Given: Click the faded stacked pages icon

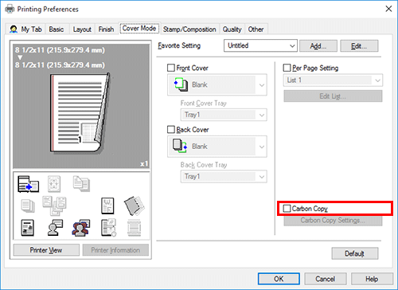Looking at the screenshot, I should coord(28,206).
